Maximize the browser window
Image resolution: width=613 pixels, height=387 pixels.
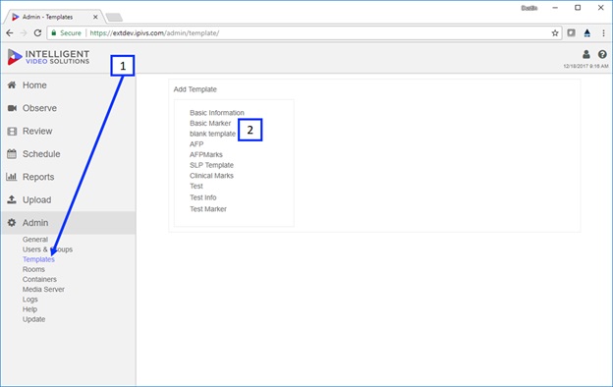[578, 8]
